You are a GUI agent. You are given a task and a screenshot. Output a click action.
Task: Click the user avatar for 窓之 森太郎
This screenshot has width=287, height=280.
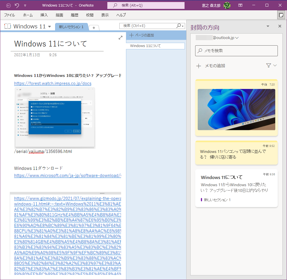(227, 5)
